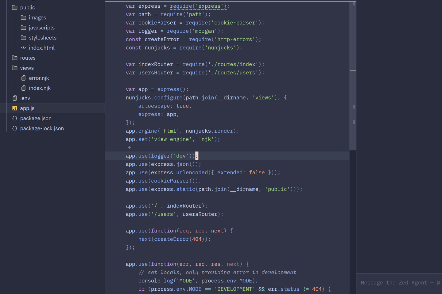Open package-lock.json in the project panel
Image resolution: width=442 pixels, height=294 pixels.
click(52, 129)
